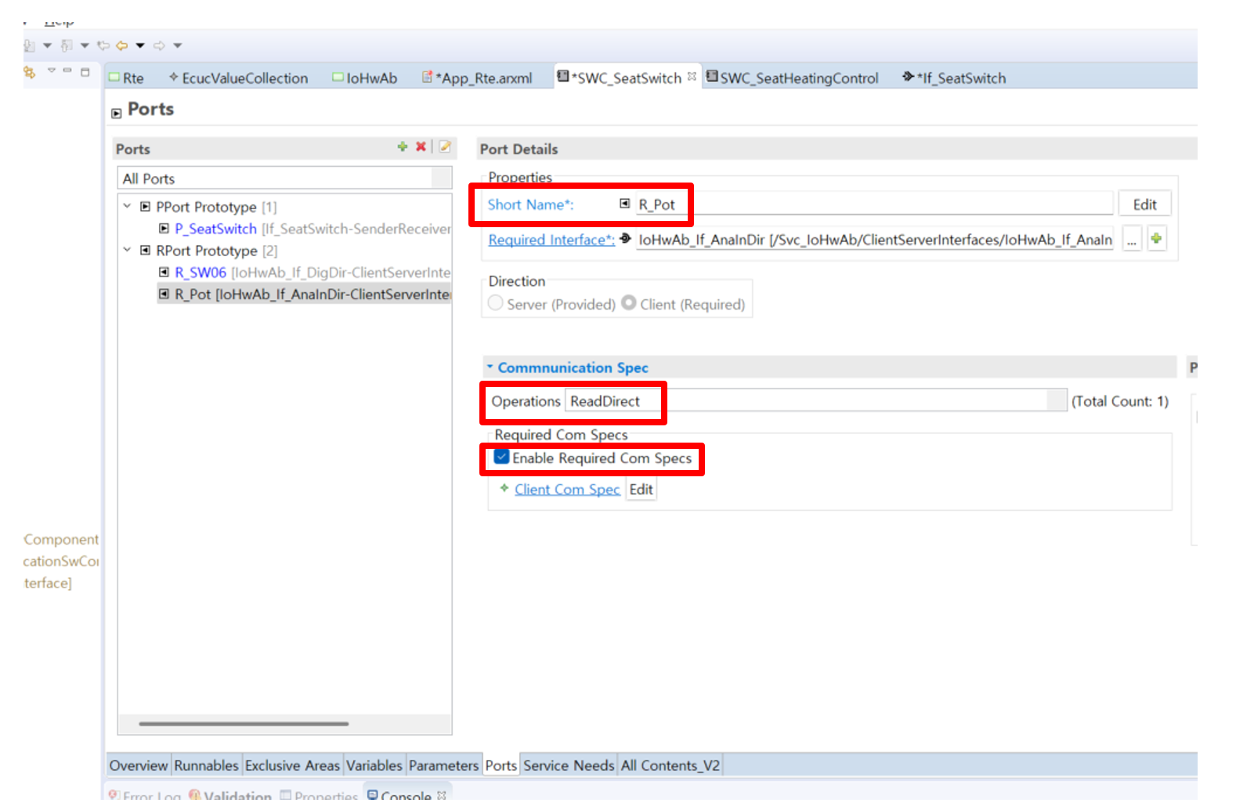
Task: Select Client (Required) radio button
Action: tap(629, 303)
